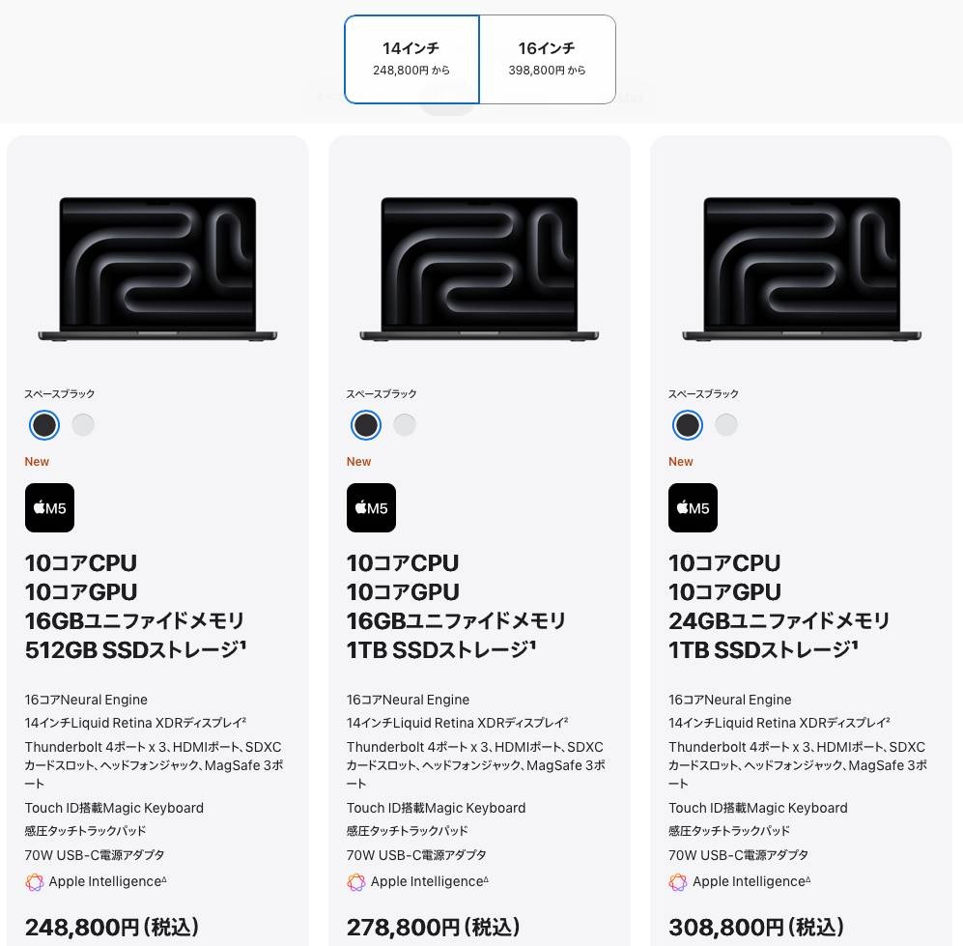Click M5 chip icon on 24GB model

click(694, 507)
